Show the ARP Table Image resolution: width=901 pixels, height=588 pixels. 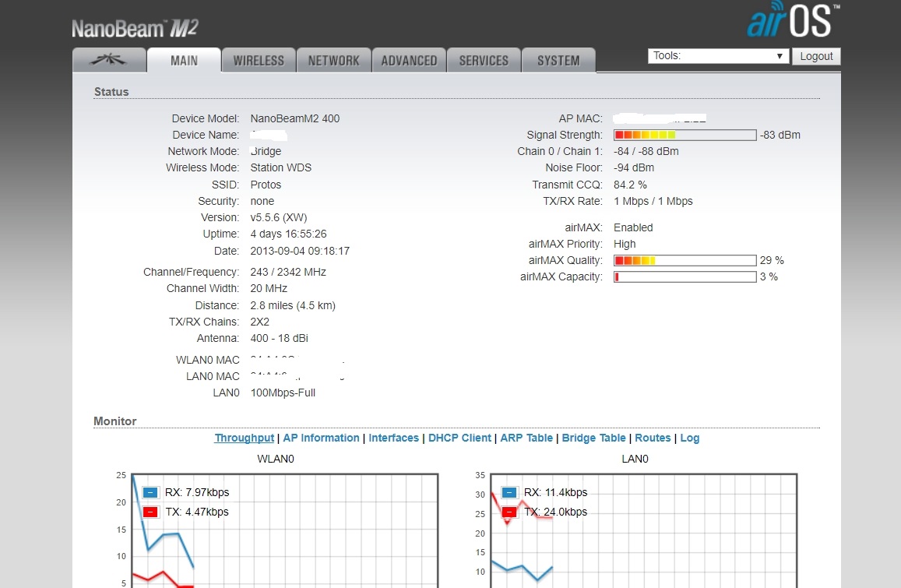[x=526, y=438]
